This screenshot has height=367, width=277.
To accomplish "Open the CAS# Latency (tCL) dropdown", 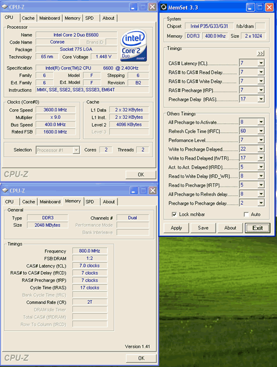I will click(261, 63).
